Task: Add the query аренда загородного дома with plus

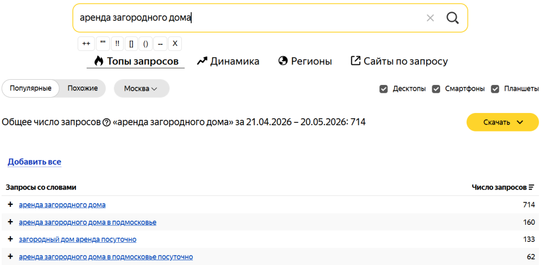Action: (11, 205)
